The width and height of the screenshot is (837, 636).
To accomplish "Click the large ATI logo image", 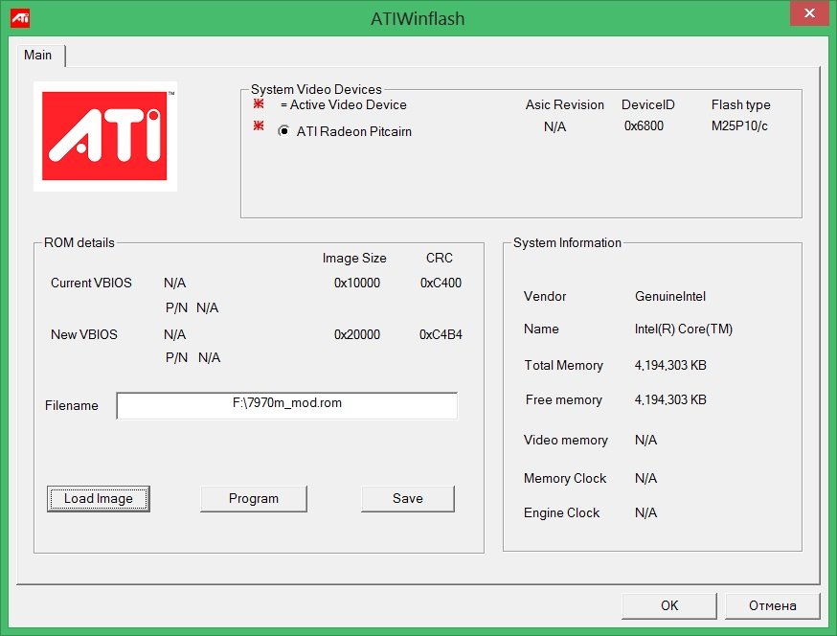I will point(105,136).
